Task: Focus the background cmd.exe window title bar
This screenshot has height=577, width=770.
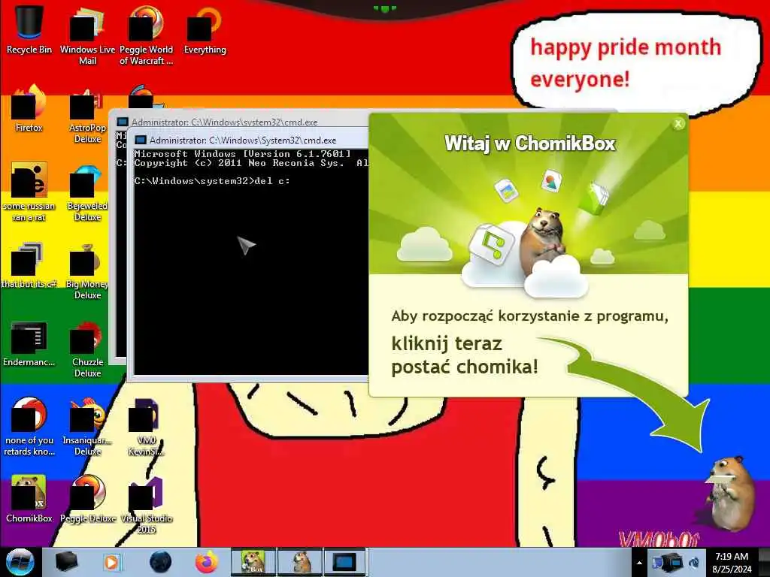Action: (x=241, y=122)
